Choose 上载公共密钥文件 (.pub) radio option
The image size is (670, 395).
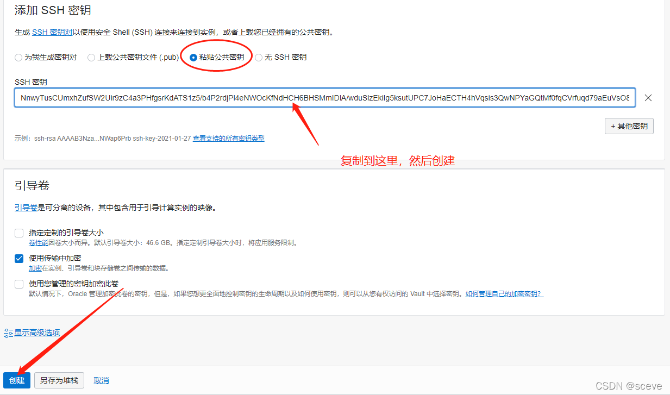click(91, 58)
